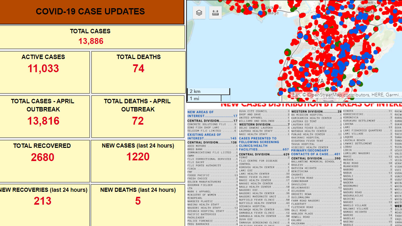Click the CUNNINGHAM row

316,181
